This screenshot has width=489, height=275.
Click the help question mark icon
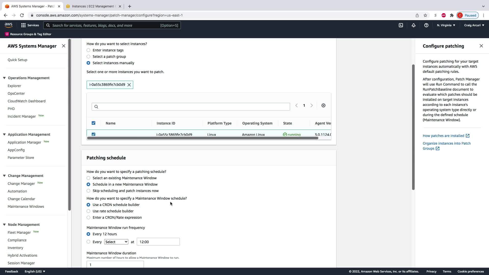tap(426, 25)
